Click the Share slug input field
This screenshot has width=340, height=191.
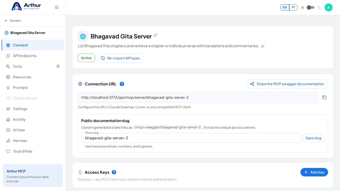tap(191, 138)
